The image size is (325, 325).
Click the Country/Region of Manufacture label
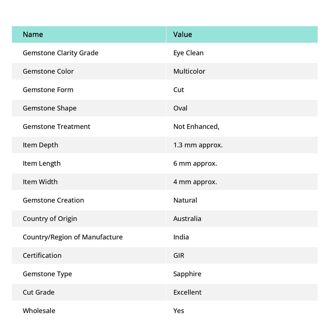tap(73, 237)
